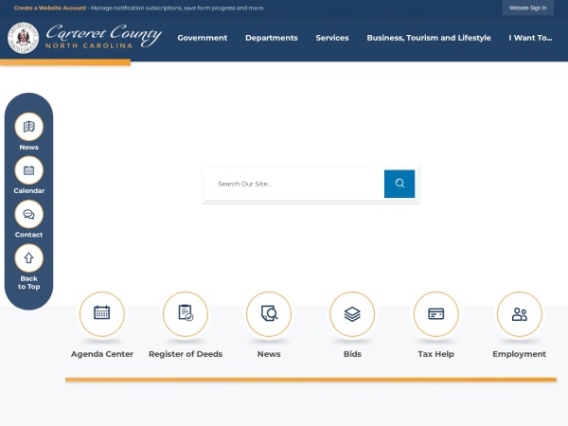The width and height of the screenshot is (568, 426).
Task: Open the Register of Deeds document icon
Action: pyautogui.click(x=186, y=314)
